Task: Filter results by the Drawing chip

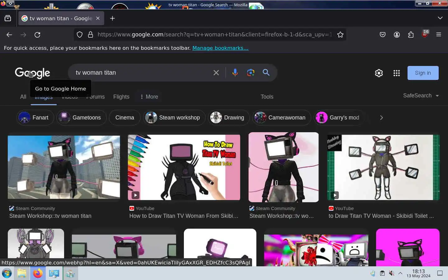Action: coord(229,118)
